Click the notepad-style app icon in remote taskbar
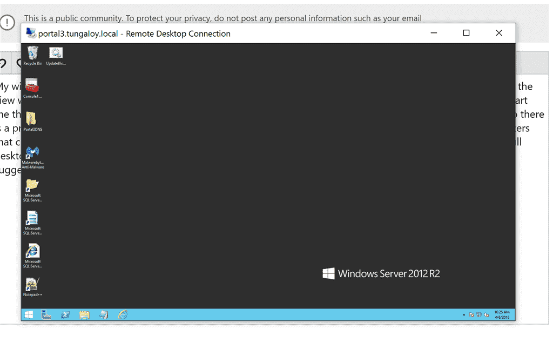This screenshot has height=342, width=553. [x=103, y=314]
